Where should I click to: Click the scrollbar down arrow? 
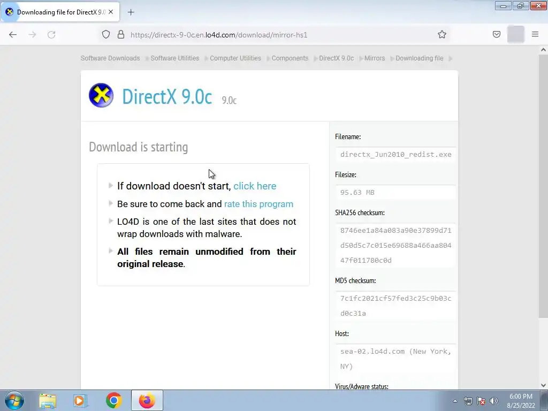tap(543, 385)
